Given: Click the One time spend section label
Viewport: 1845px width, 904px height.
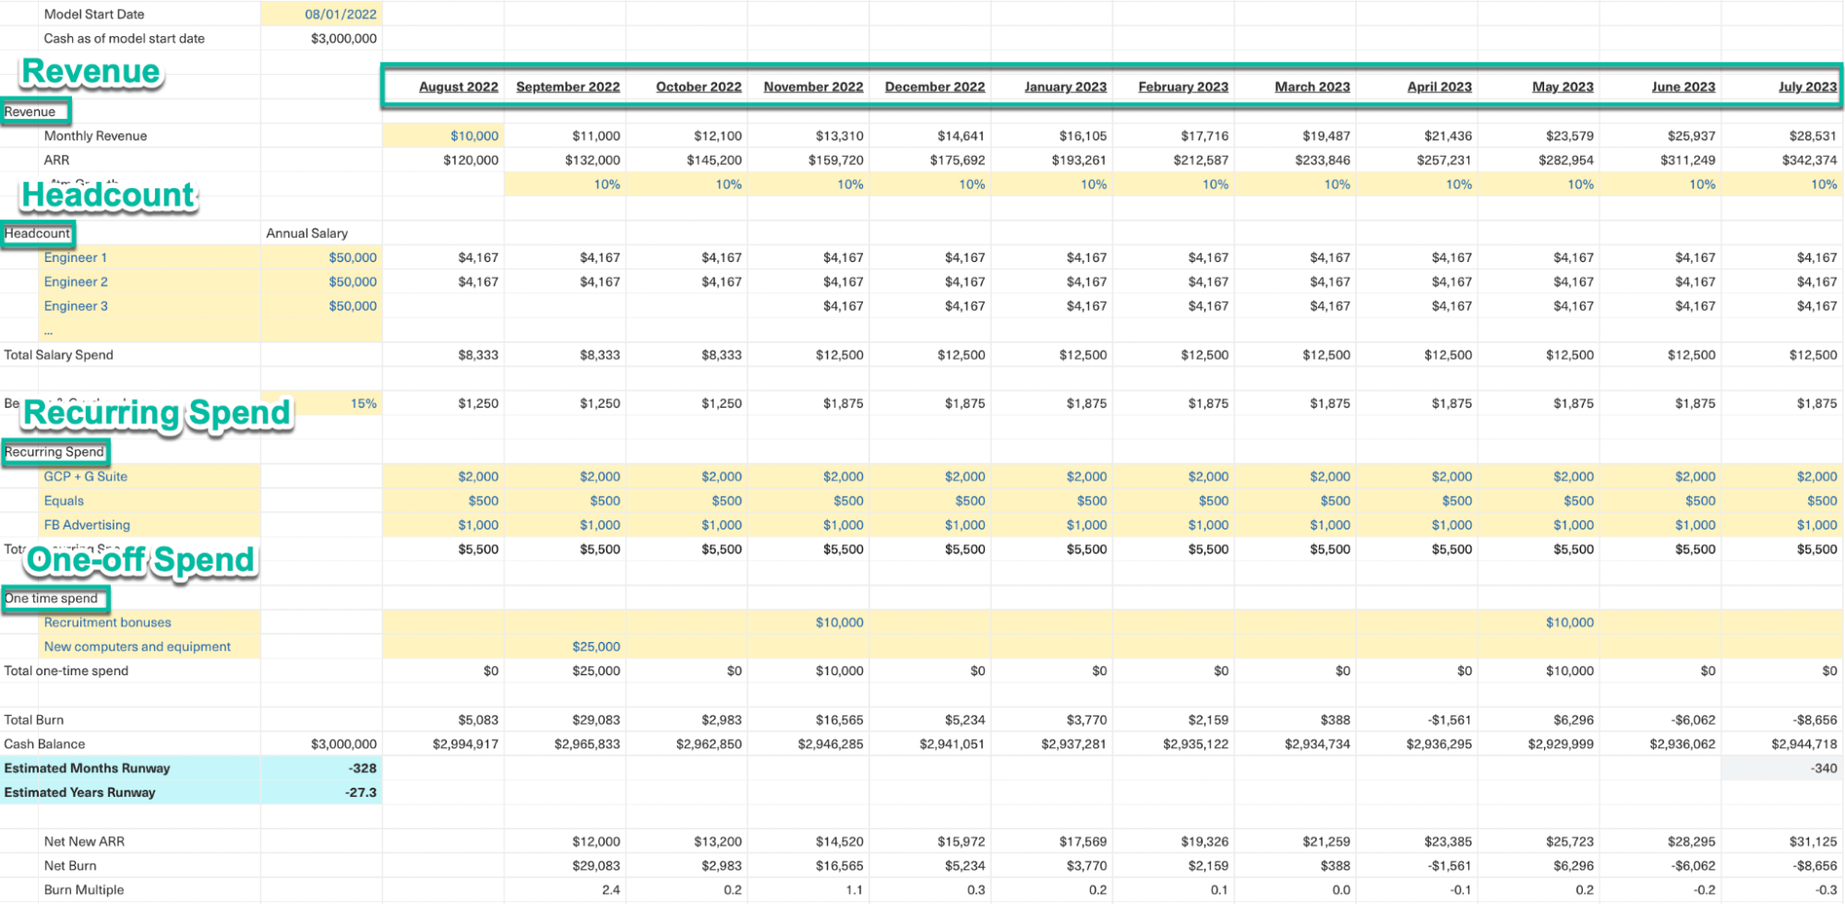Looking at the screenshot, I should 51,598.
